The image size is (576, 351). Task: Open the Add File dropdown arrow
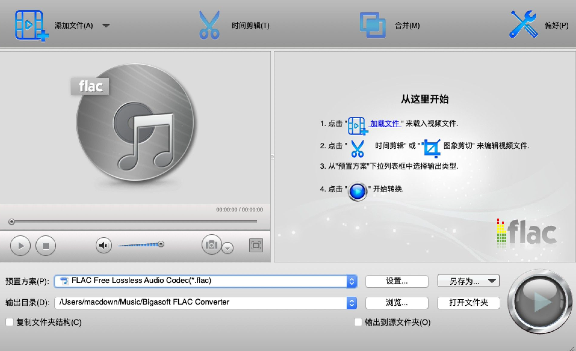point(106,26)
